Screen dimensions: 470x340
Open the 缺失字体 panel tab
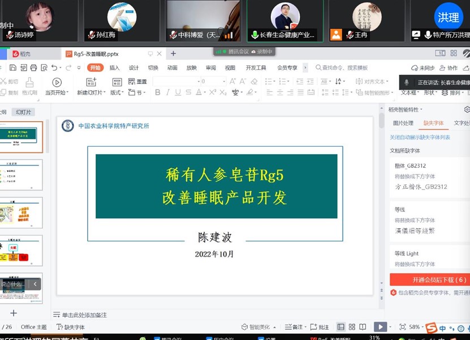tap(434, 122)
